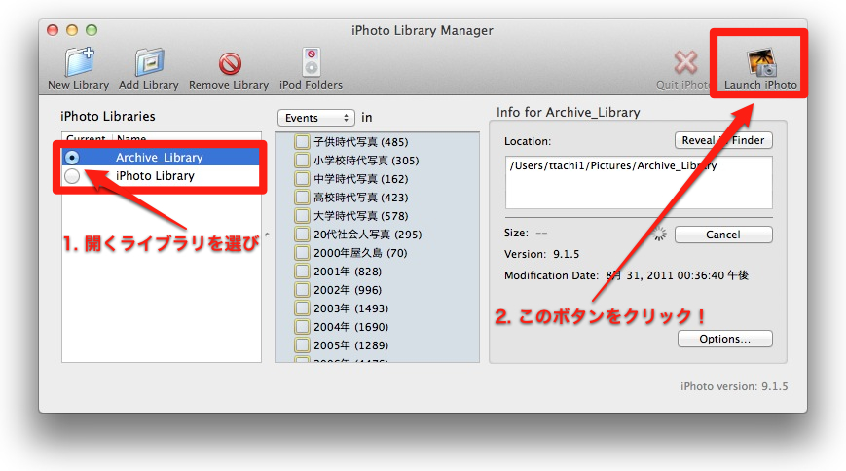Click the Remove Library icon
The width and height of the screenshot is (846, 471).
(x=229, y=63)
